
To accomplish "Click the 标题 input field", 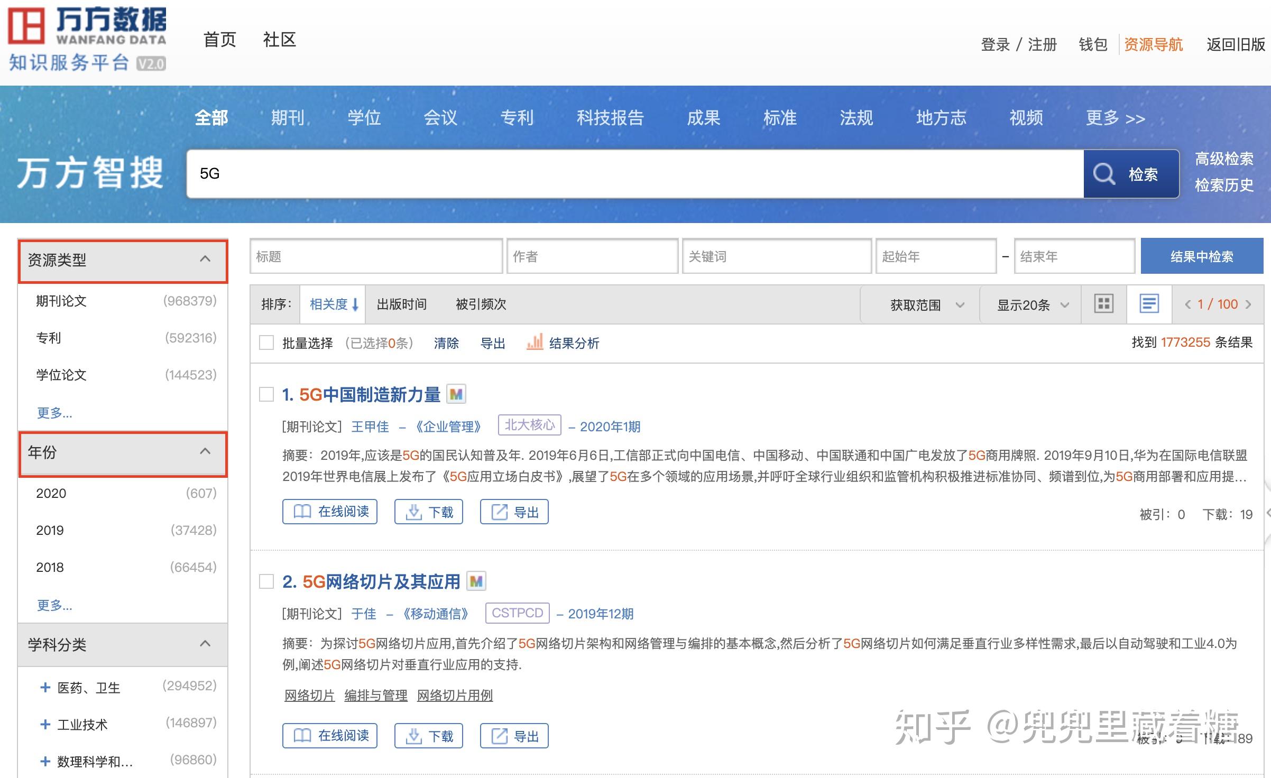I will click(x=375, y=256).
